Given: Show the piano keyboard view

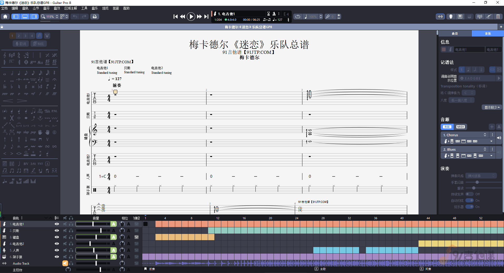Looking at the screenshot, I should coord(460,17).
